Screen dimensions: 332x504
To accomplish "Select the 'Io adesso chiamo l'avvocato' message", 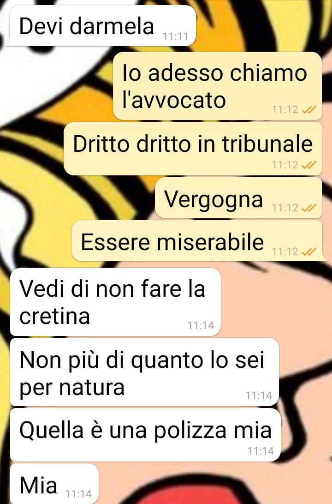I will click(217, 86).
